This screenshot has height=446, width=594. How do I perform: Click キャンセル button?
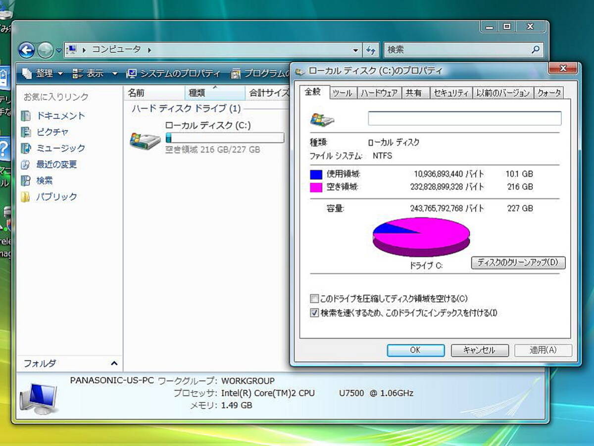pos(480,350)
